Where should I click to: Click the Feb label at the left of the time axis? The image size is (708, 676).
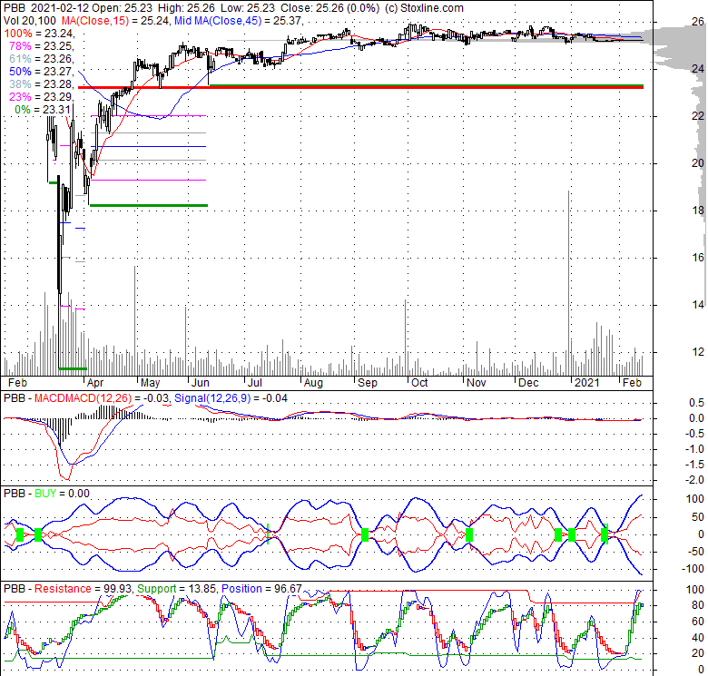pyautogui.click(x=17, y=383)
